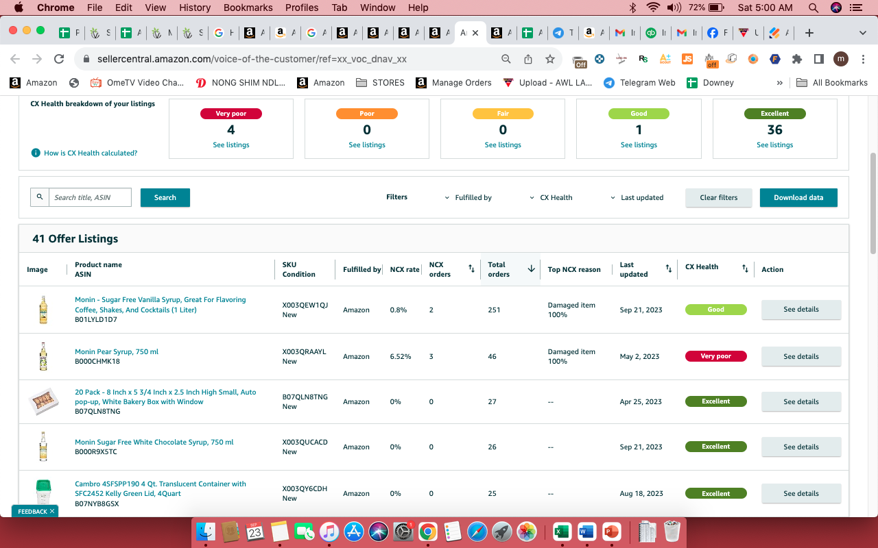The image size is (878, 548).
Task: Open the Apple menu
Action: coord(19,8)
